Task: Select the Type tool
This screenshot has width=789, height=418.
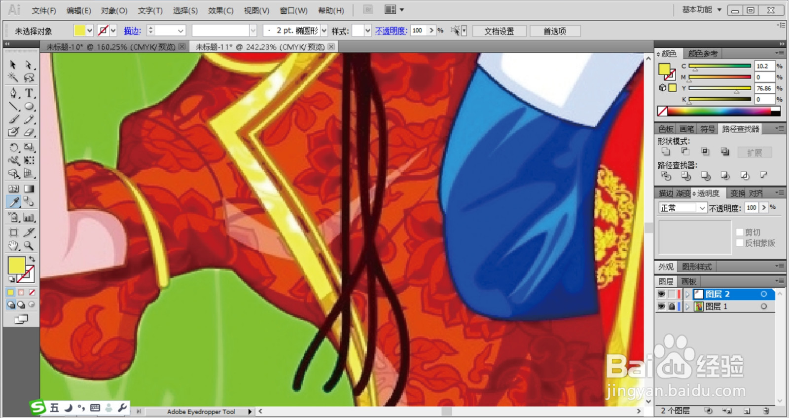Action: [x=29, y=93]
